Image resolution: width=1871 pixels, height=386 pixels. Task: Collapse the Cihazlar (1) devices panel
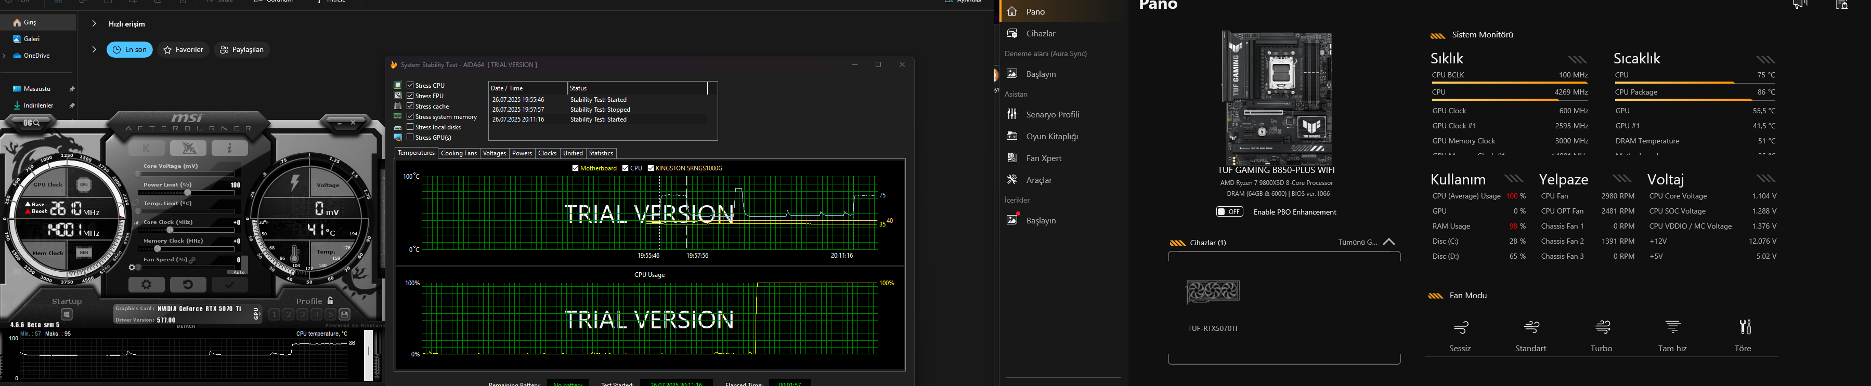(1389, 242)
